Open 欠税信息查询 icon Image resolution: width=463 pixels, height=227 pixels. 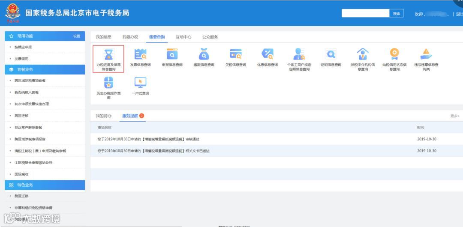tap(236, 54)
